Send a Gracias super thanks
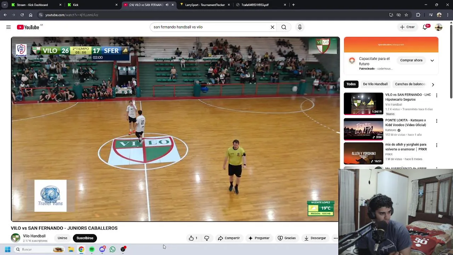The image size is (453, 255). click(x=287, y=238)
